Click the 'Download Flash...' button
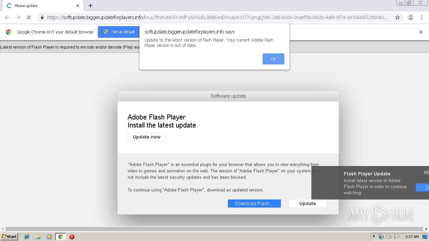Image resolution: width=429 pixels, height=241 pixels. click(x=254, y=204)
